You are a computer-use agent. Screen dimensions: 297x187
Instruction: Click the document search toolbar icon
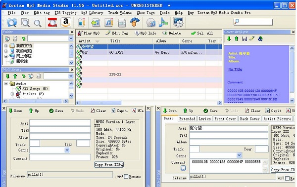pos(25,23)
